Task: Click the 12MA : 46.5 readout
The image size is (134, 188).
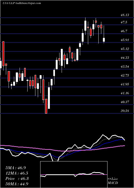Action: pos(17,173)
